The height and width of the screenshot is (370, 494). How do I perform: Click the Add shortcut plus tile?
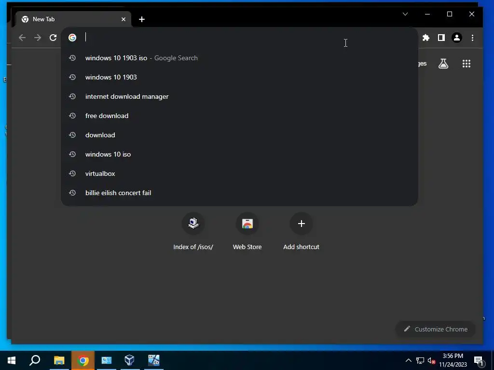(x=301, y=232)
